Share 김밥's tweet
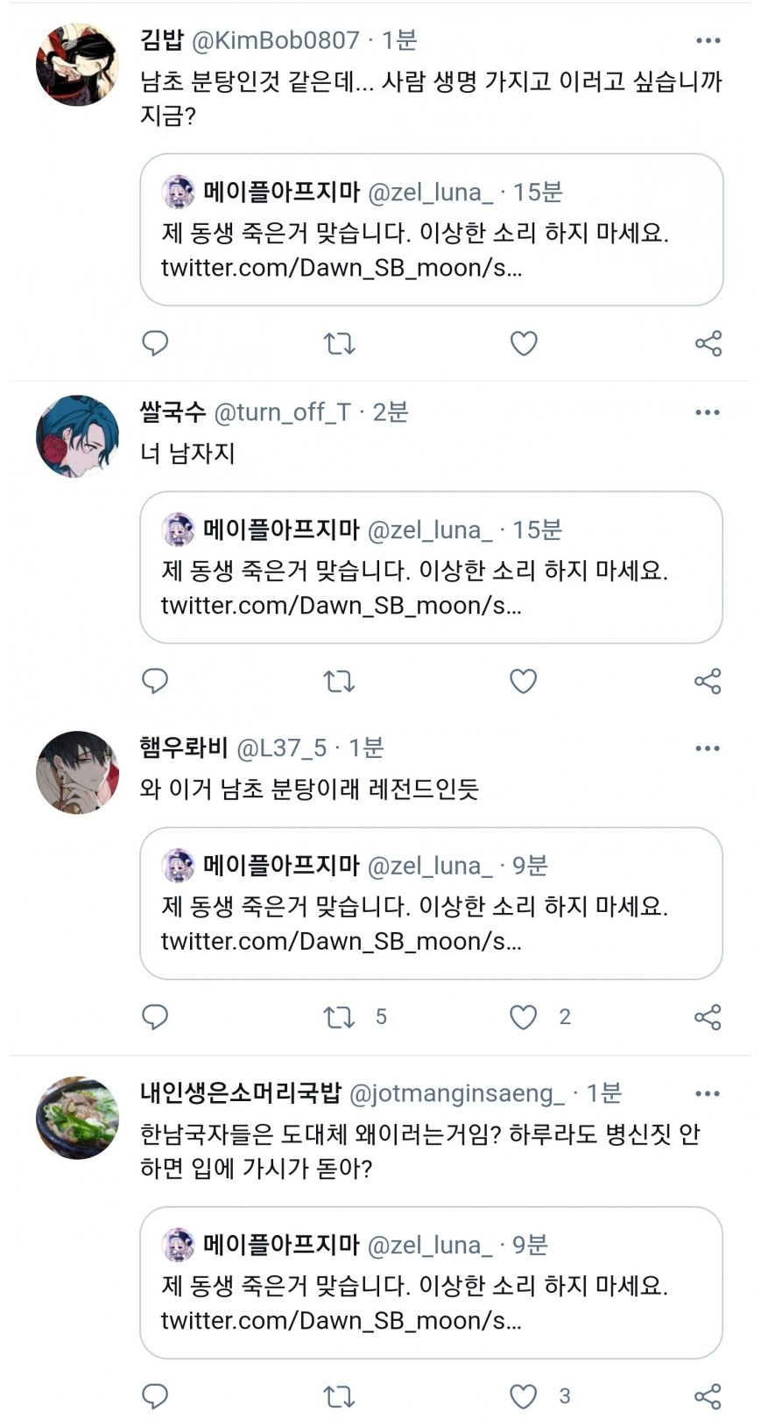The image size is (782, 1425). pos(708,343)
